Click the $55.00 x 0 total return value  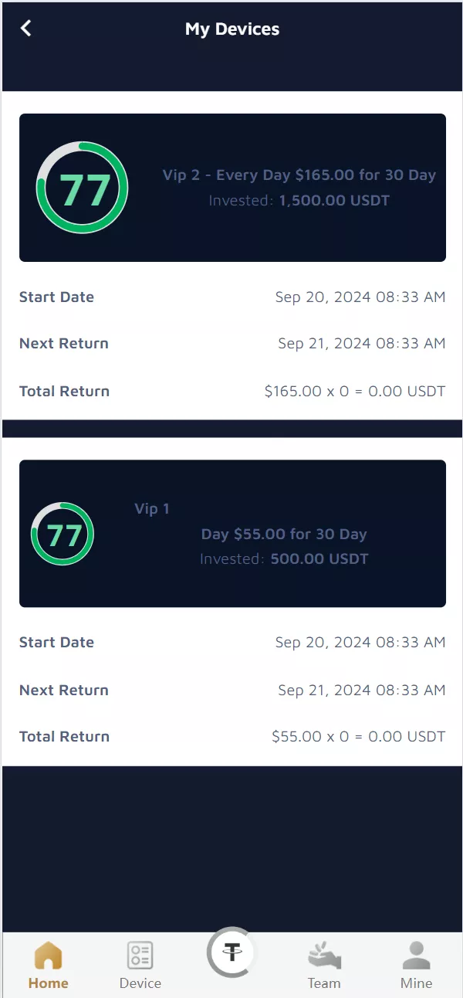[358, 736]
